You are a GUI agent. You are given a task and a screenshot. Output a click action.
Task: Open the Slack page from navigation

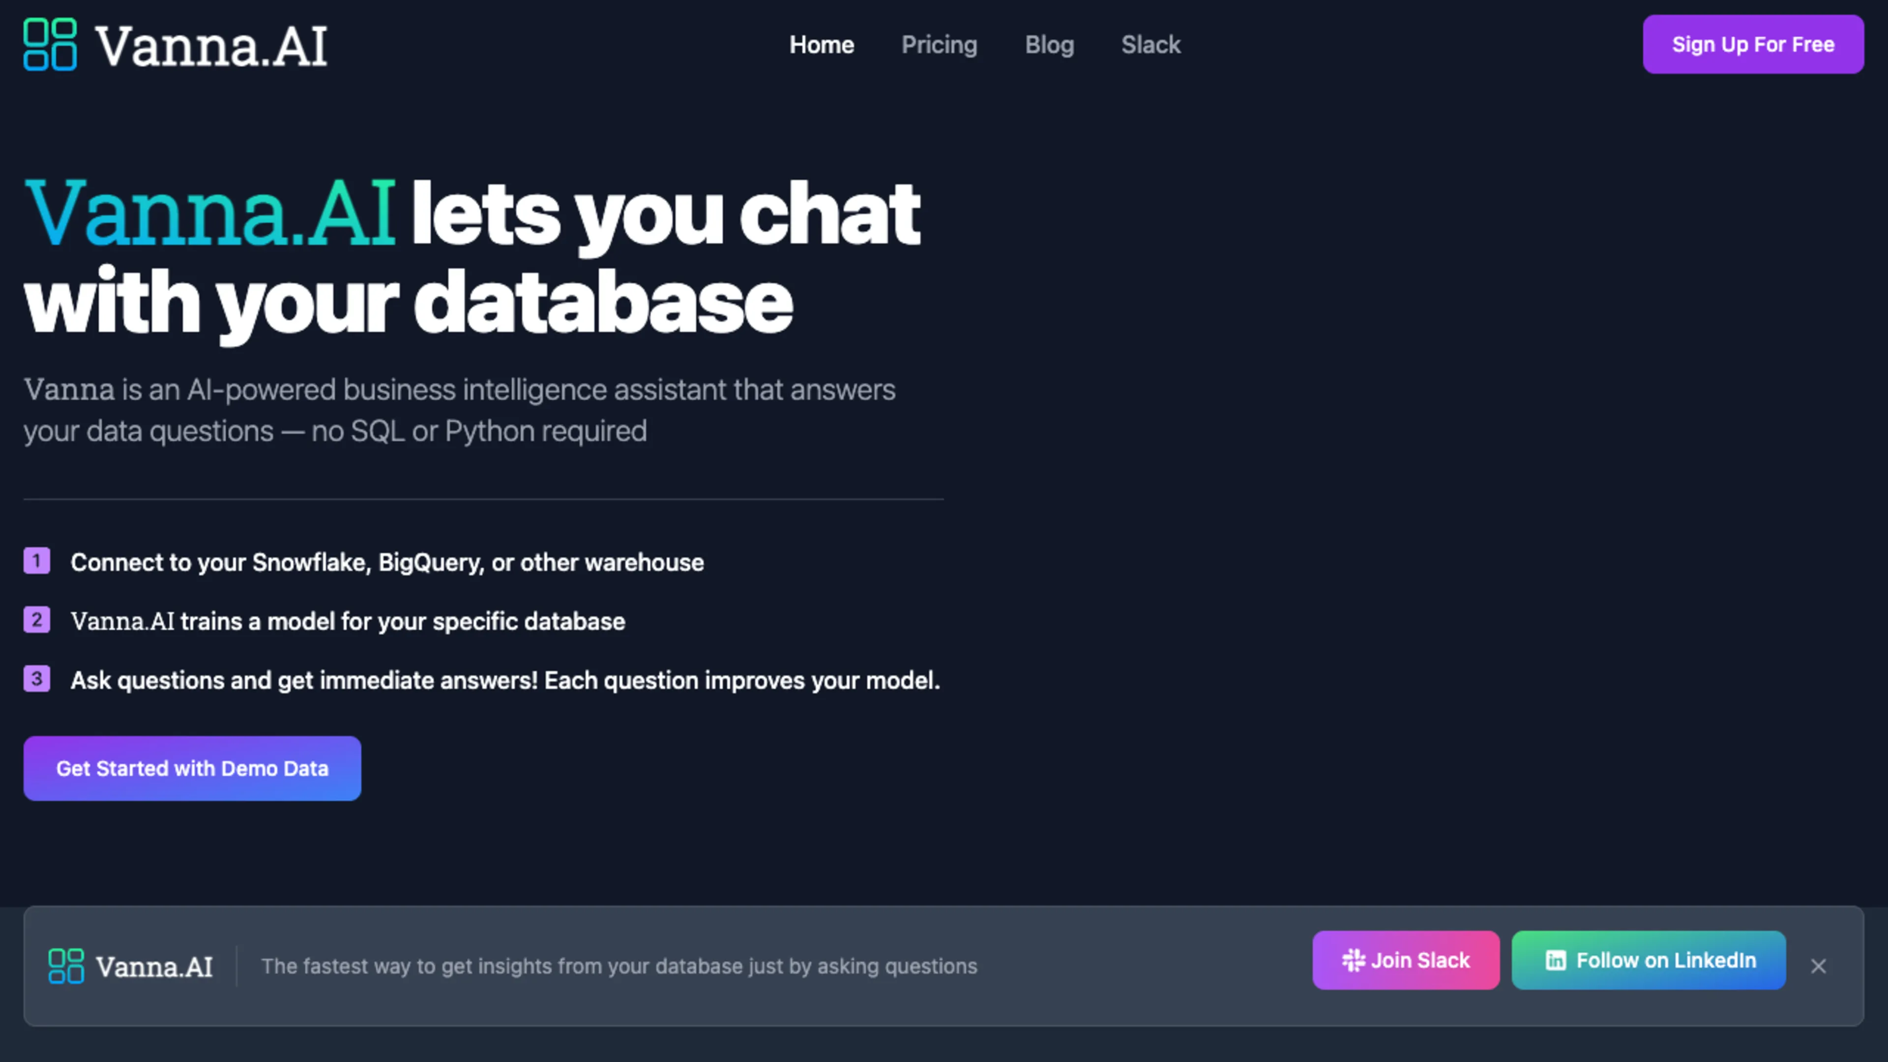click(1150, 45)
